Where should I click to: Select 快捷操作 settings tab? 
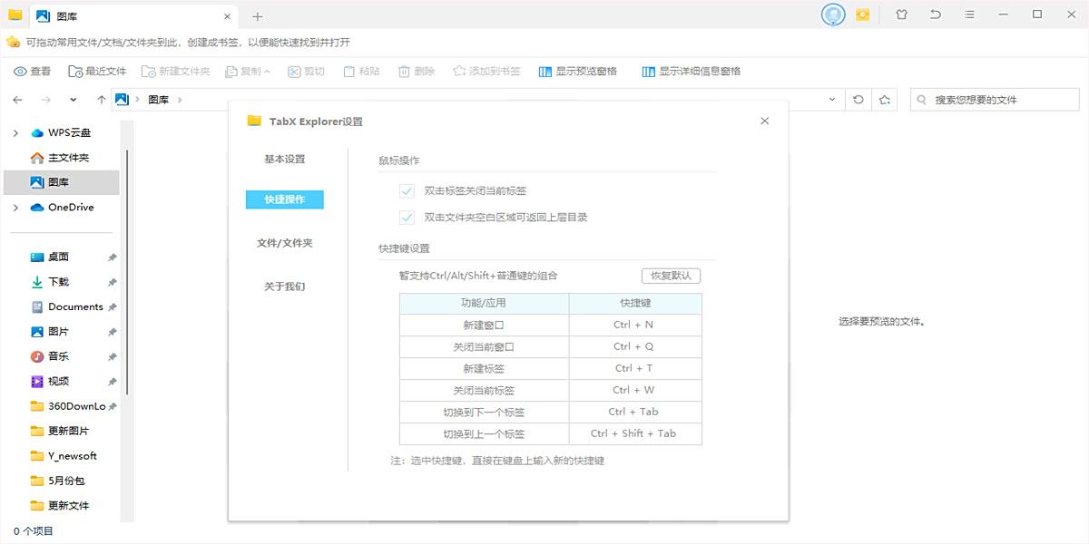pyautogui.click(x=285, y=199)
